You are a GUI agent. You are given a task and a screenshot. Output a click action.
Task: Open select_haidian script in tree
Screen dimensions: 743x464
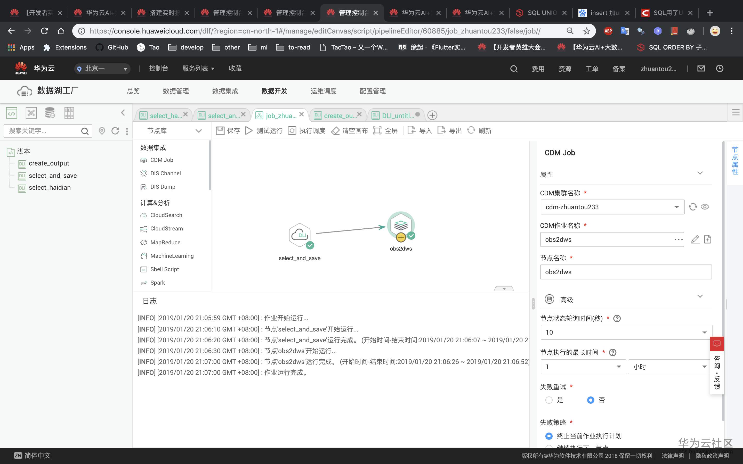[50, 187]
